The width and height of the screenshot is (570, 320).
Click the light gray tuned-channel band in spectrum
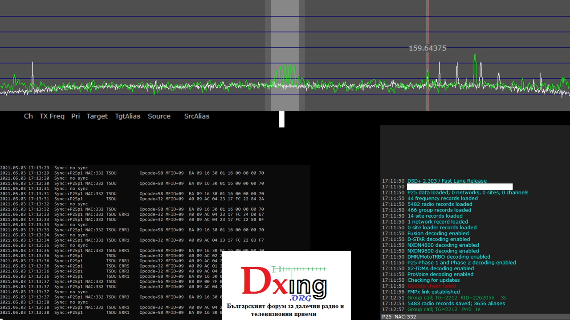(x=285, y=56)
